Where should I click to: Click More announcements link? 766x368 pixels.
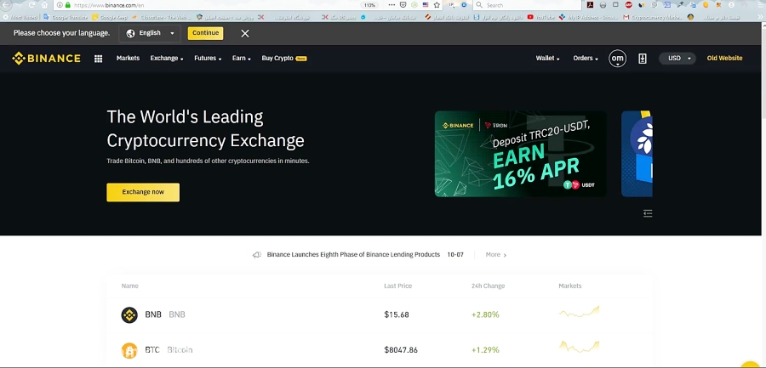pyautogui.click(x=496, y=255)
